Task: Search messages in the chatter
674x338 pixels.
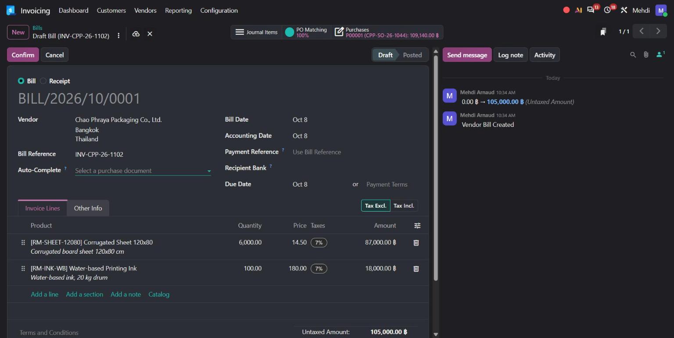Action: pyautogui.click(x=633, y=55)
